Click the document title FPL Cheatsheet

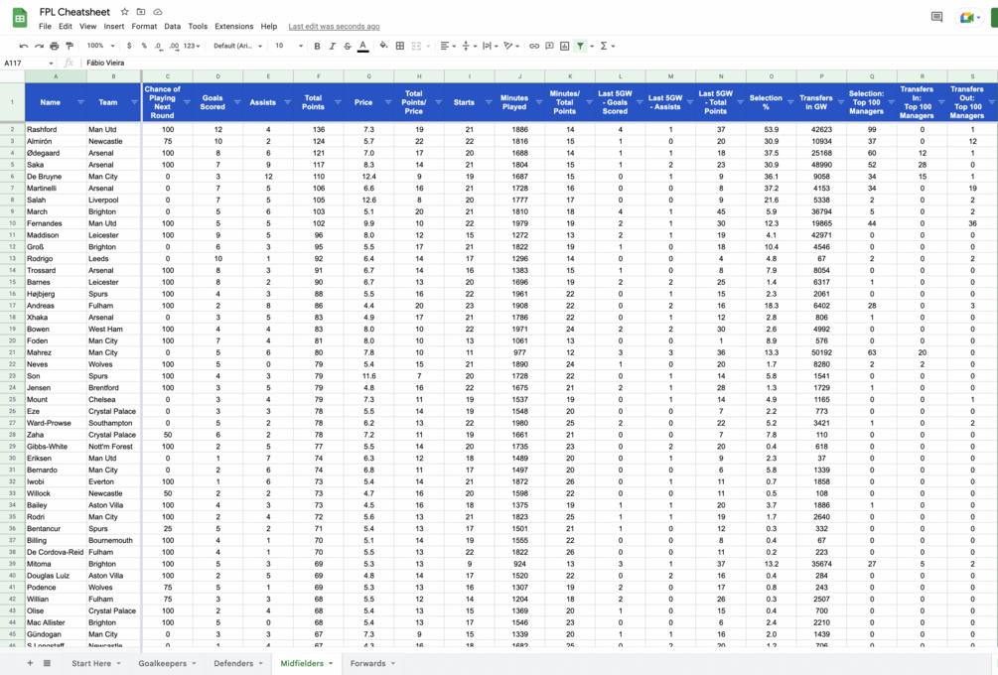74,12
